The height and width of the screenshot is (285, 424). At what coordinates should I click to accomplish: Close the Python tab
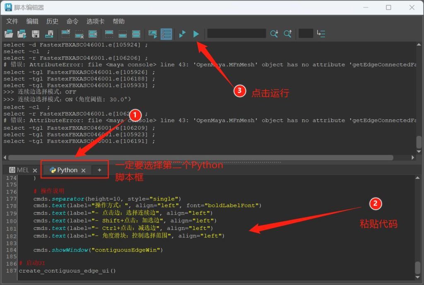point(83,170)
